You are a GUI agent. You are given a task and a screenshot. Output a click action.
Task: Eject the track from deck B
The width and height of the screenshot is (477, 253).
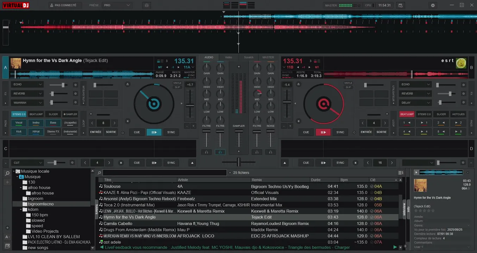point(299,84)
